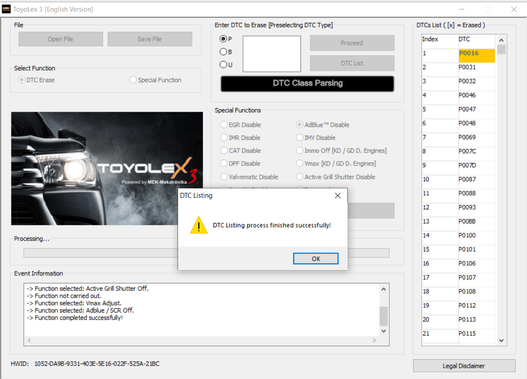Click the Open File button

pos(61,39)
